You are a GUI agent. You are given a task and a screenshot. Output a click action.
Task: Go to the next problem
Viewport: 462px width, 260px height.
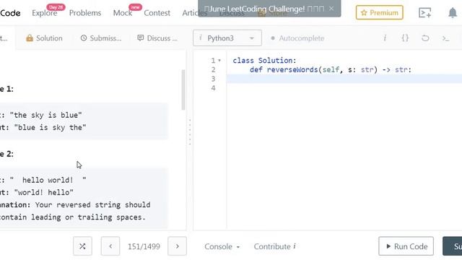(x=177, y=246)
